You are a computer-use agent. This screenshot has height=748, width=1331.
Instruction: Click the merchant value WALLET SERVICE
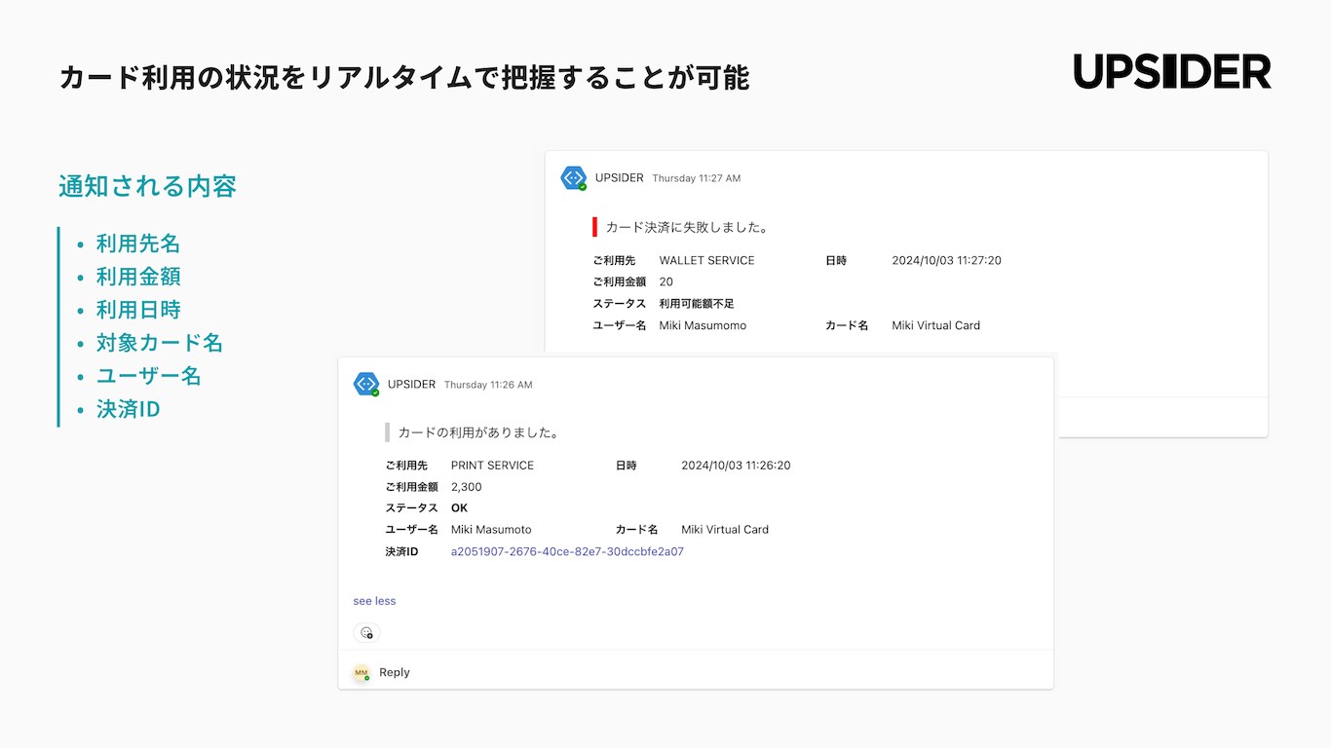point(707,261)
